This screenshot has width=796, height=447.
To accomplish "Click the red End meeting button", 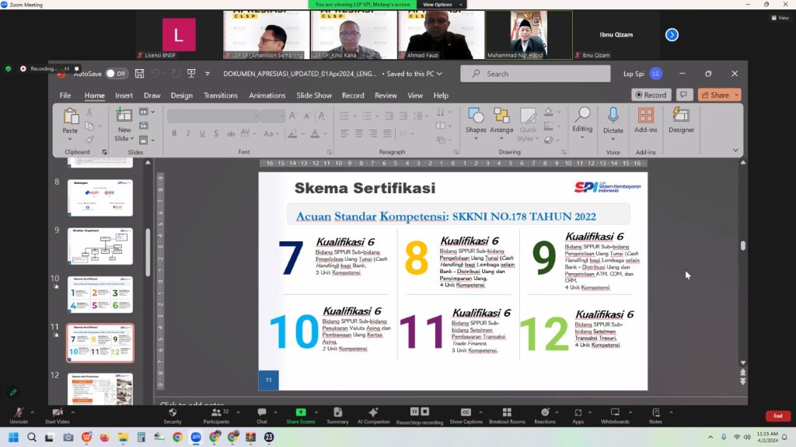I will point(777,416).
